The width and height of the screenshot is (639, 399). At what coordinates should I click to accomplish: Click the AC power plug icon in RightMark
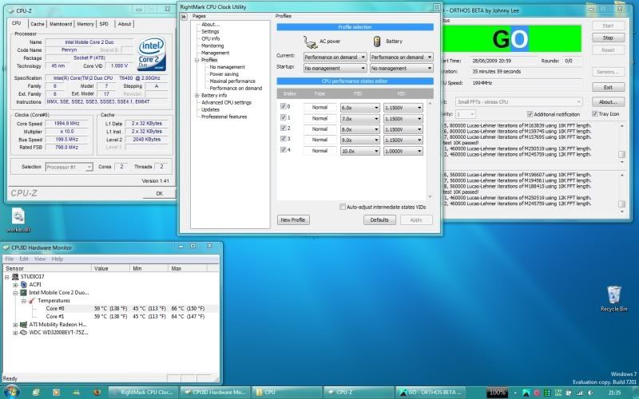(x=310, y=41)
